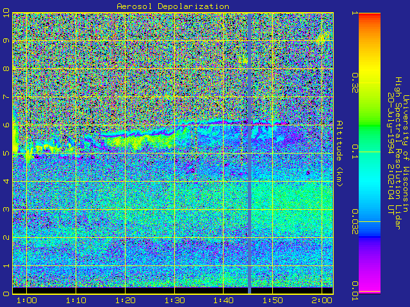Screen dimensions: 410x307
Task: Click the 1:10 time axis label
Action: coord(76,300)
